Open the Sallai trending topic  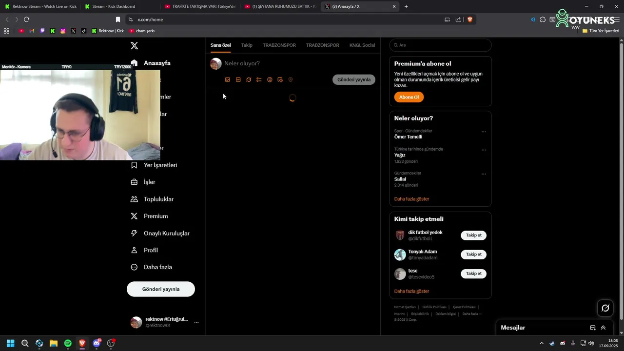tap(400, 179)
